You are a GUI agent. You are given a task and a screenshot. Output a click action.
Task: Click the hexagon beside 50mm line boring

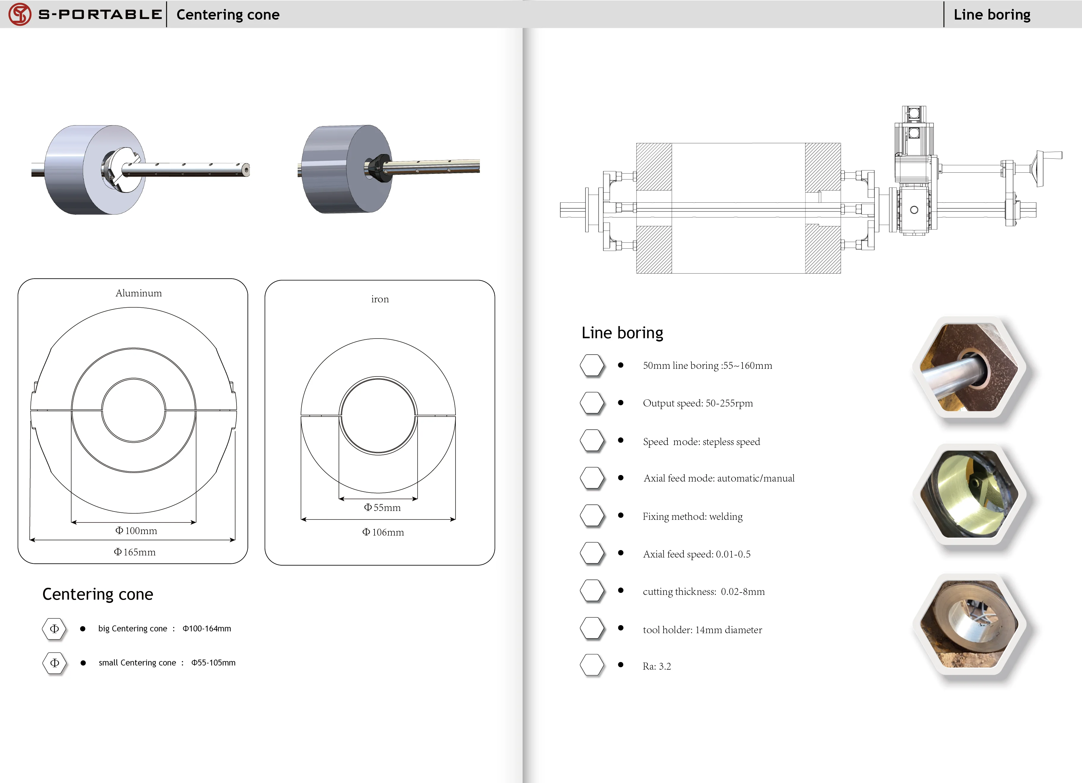[592, 366]
